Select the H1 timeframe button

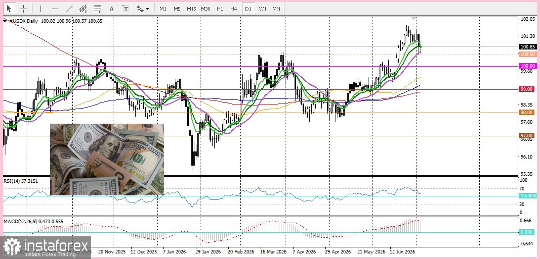click(220, 9)
